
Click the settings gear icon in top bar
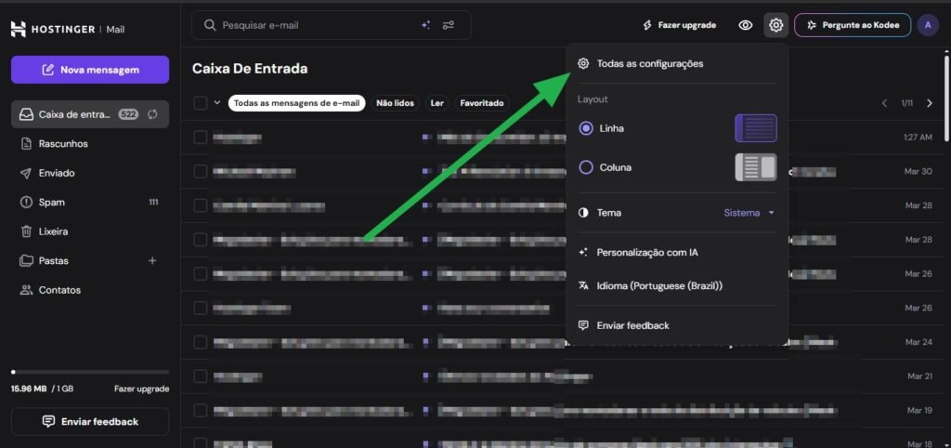(x=775, y=25)
